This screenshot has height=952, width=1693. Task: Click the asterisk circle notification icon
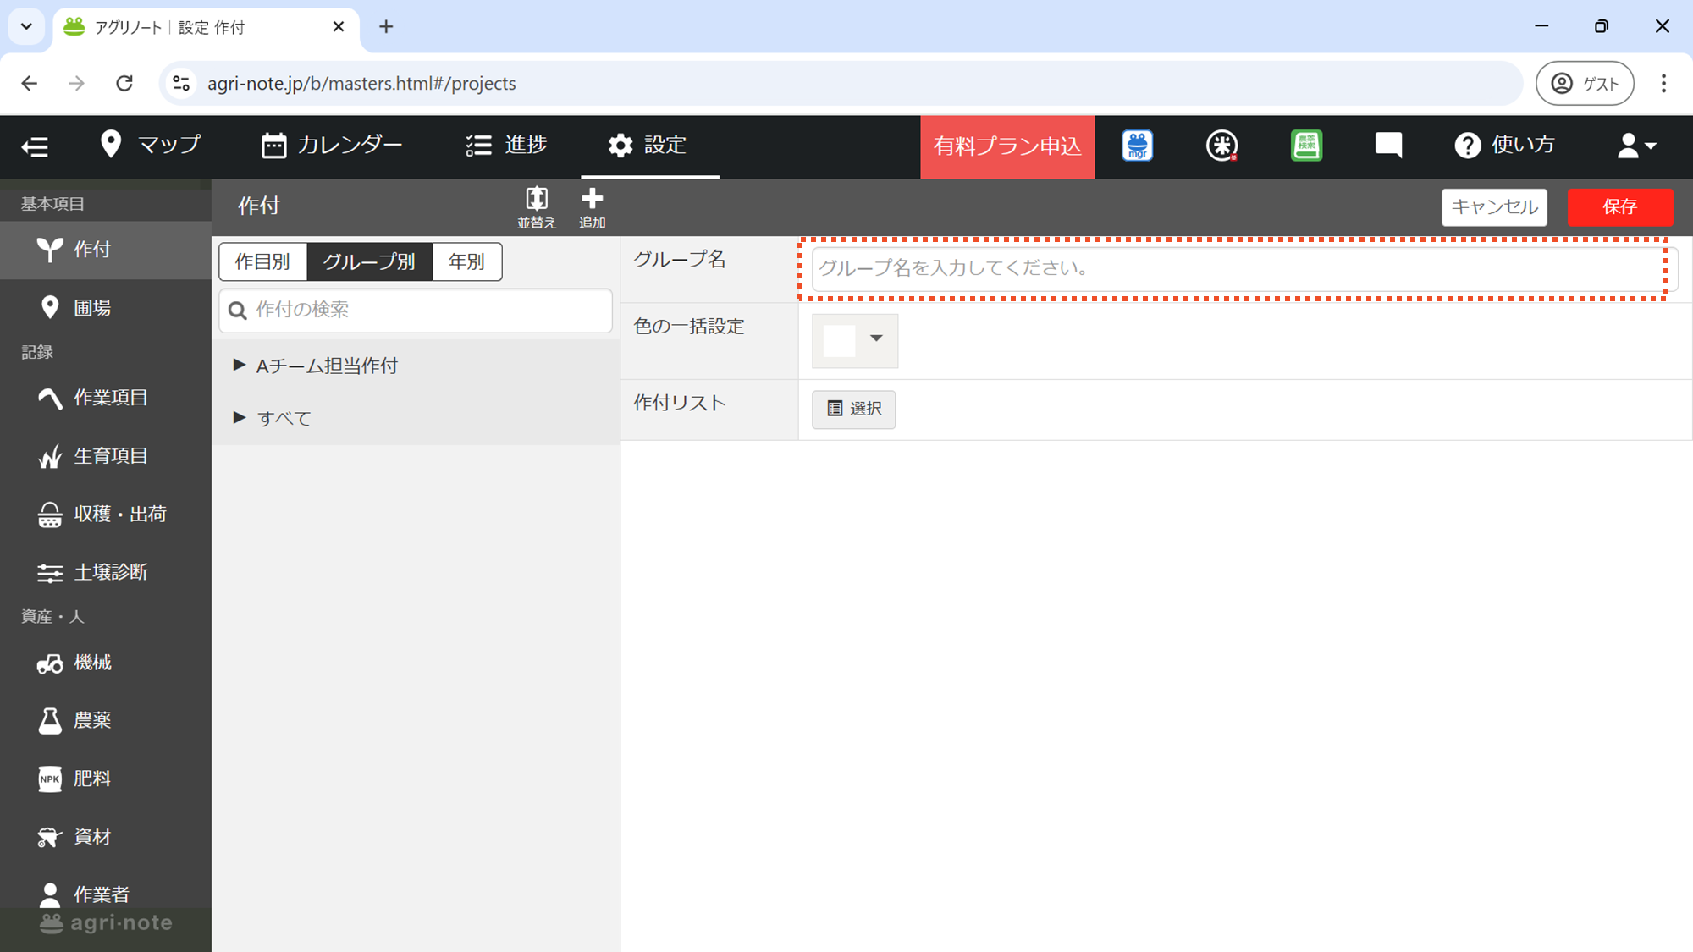1221,146
